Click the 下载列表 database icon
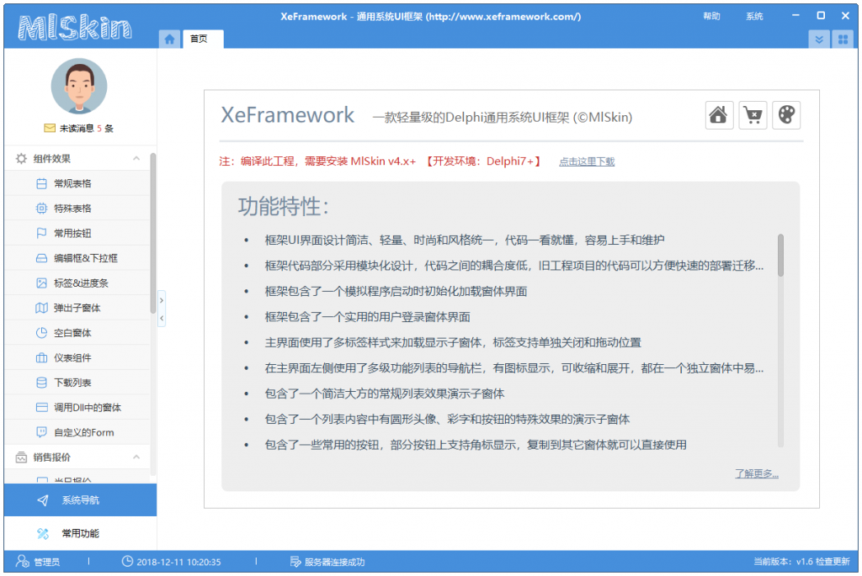Screen dimensions: 862x576 pos(41,382)
